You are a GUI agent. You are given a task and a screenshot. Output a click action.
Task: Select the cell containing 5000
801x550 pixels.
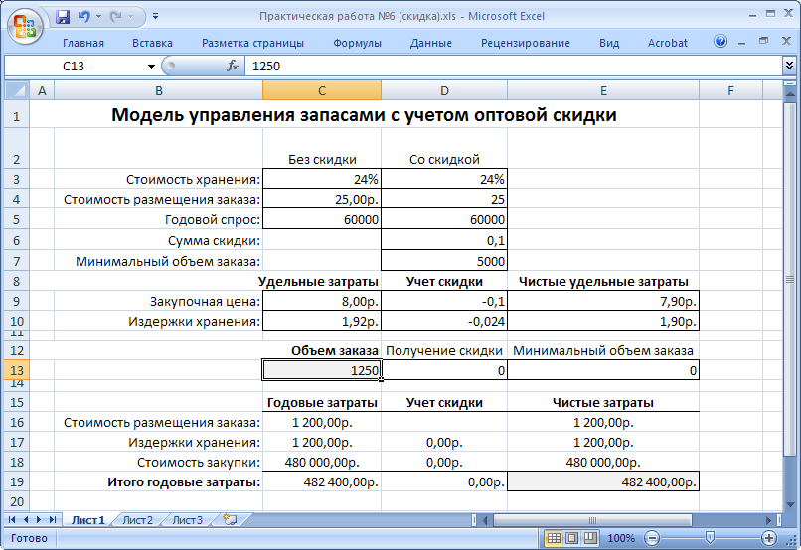[444, 261]
